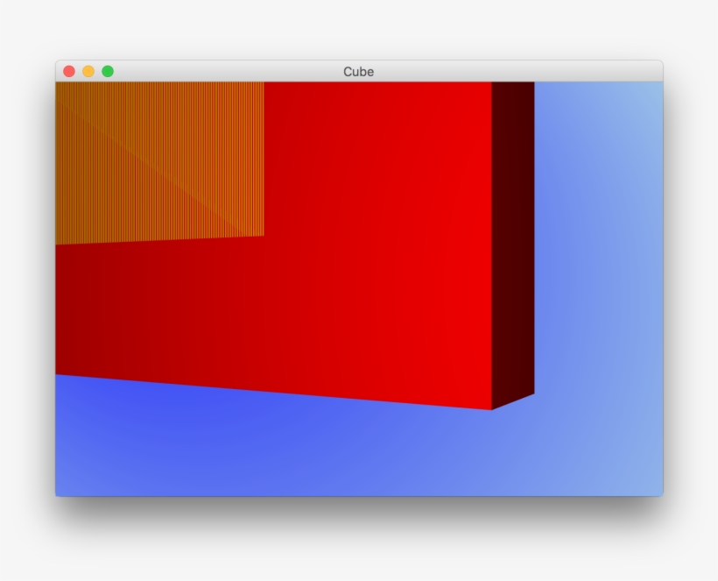Maximize the Cube window with green button
This screenshot has height=581, width=718.
(x=108, y=72)
